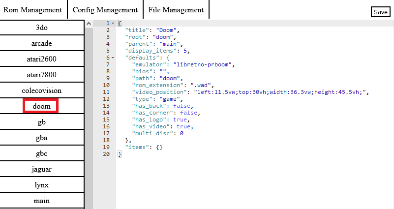Image resolution: width=394 pixels, height=209 pixels.
Task: Select the arcade config entry
Action: tap(42, 43)
